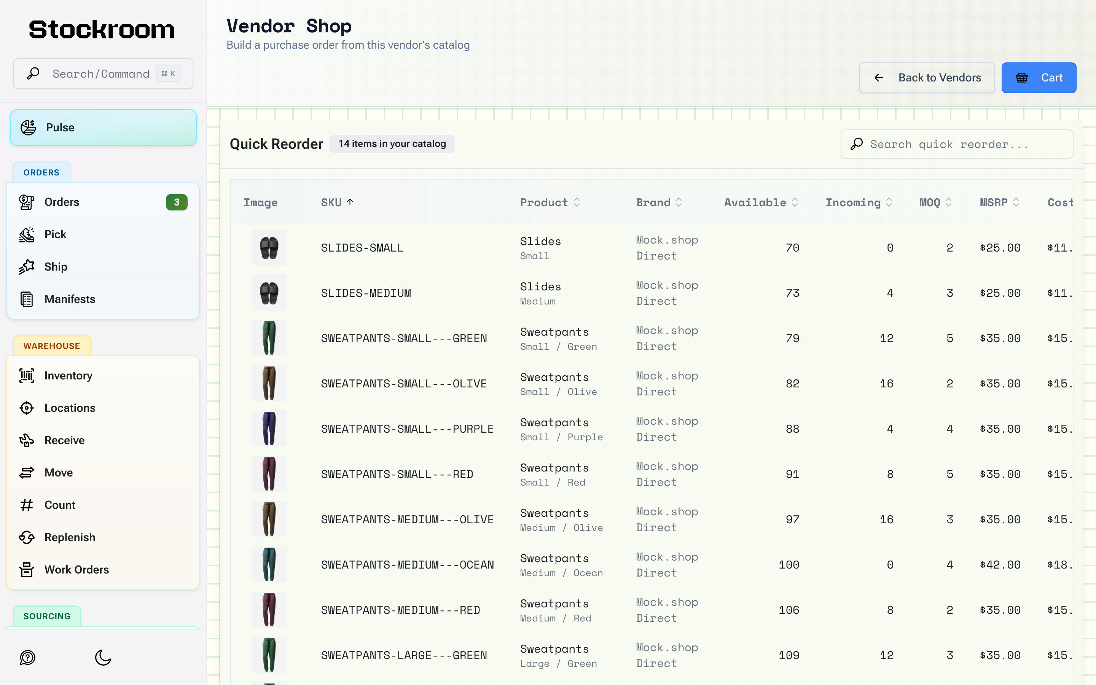Open the Work Orders icon

coord(27,569)
